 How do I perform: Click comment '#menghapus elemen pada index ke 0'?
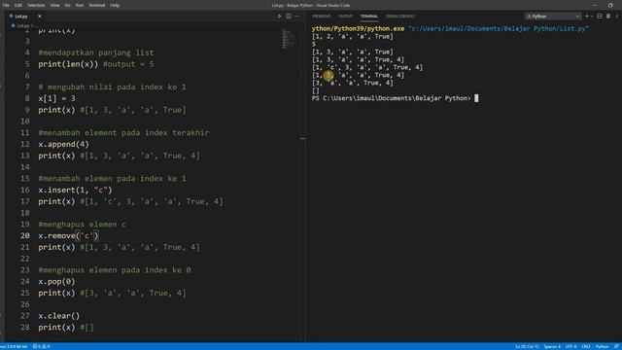pos(115,270)
